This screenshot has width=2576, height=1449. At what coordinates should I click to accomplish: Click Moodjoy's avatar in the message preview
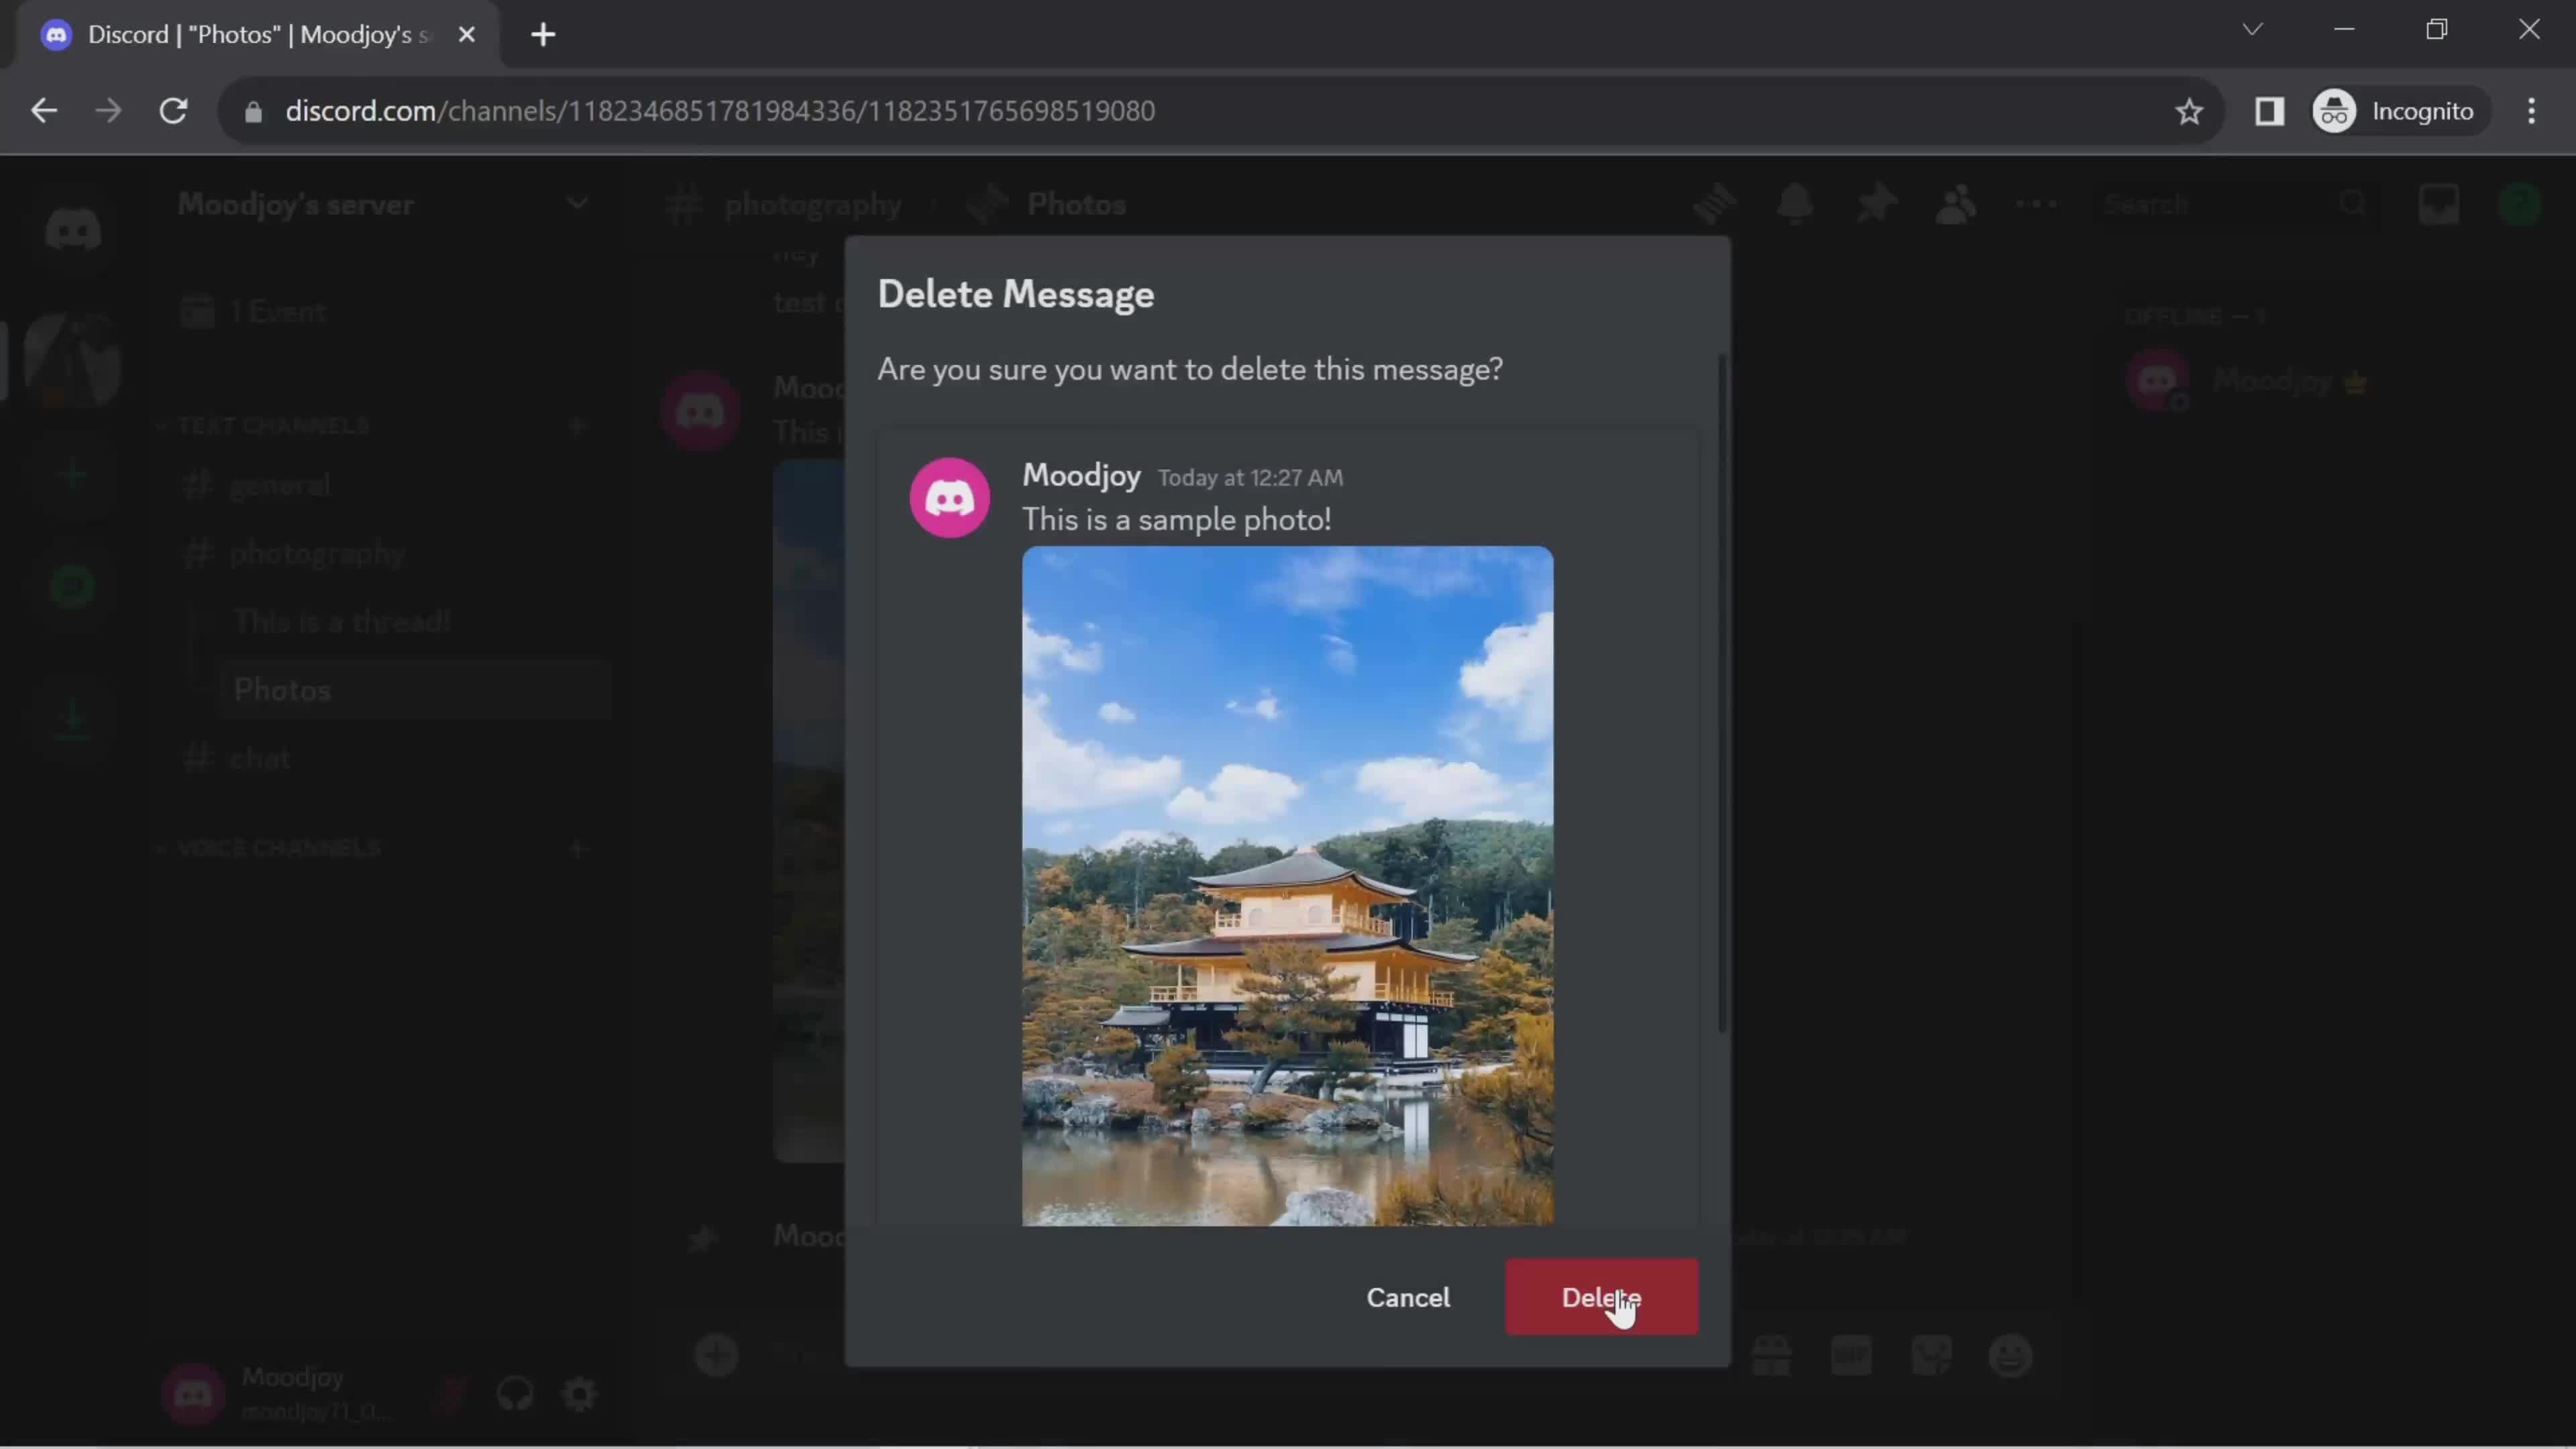point(949,498)
